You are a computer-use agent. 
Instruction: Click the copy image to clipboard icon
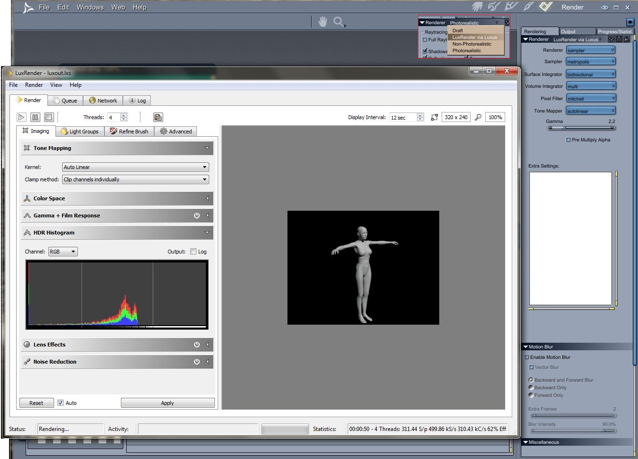click(x=158, y=117)
